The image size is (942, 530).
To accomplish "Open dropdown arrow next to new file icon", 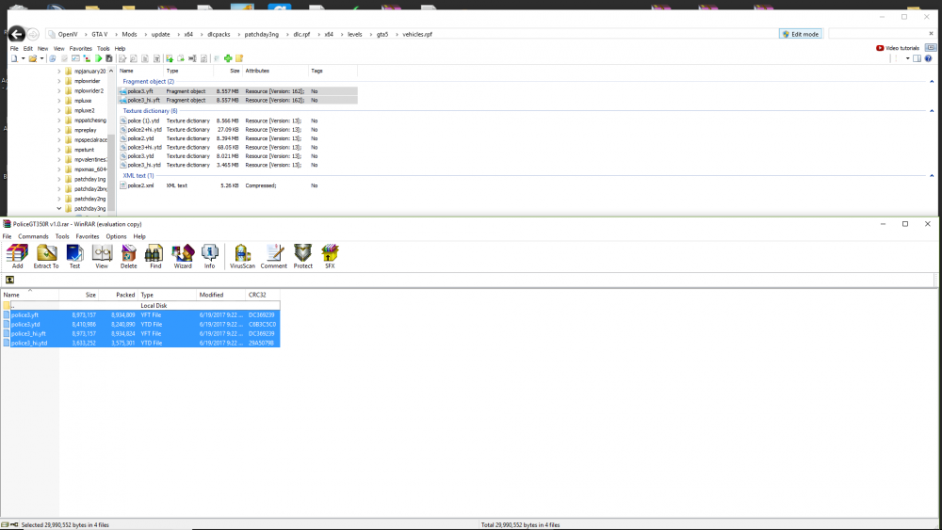I will coord(23,58).
